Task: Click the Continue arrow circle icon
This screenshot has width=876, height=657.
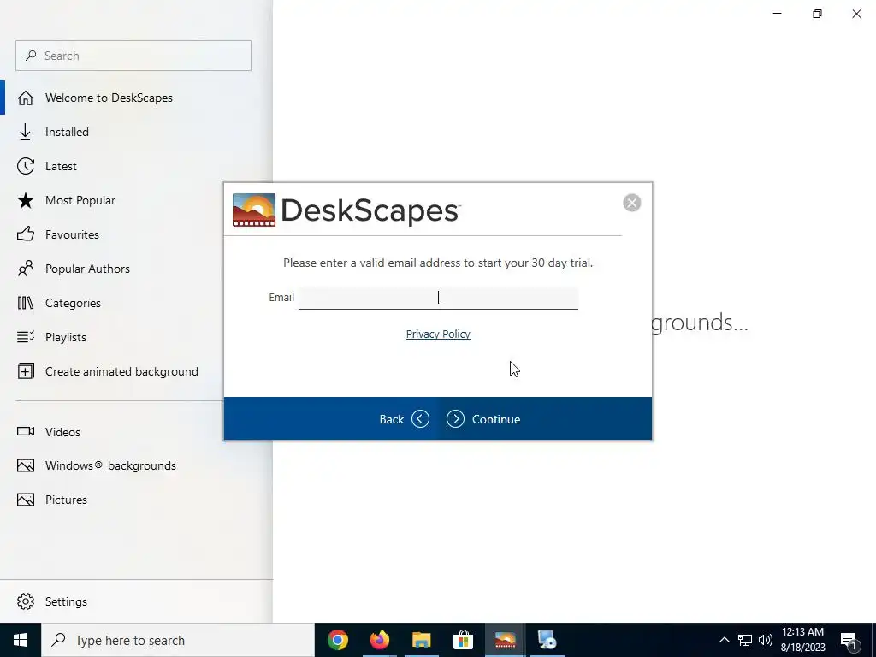Action: click(455, 419)
